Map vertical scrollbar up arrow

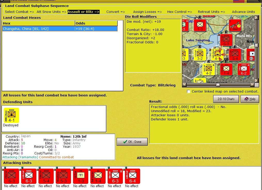click(x=257, y=18)
